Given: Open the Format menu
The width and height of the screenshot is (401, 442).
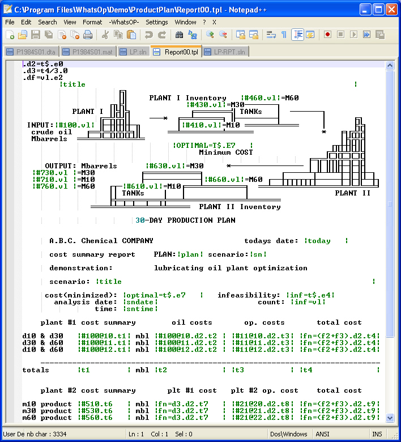Looking at the screenshot, I should (92, 22).
